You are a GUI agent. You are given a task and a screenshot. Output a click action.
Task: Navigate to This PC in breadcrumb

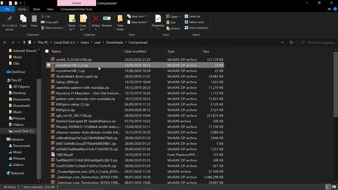43,42
